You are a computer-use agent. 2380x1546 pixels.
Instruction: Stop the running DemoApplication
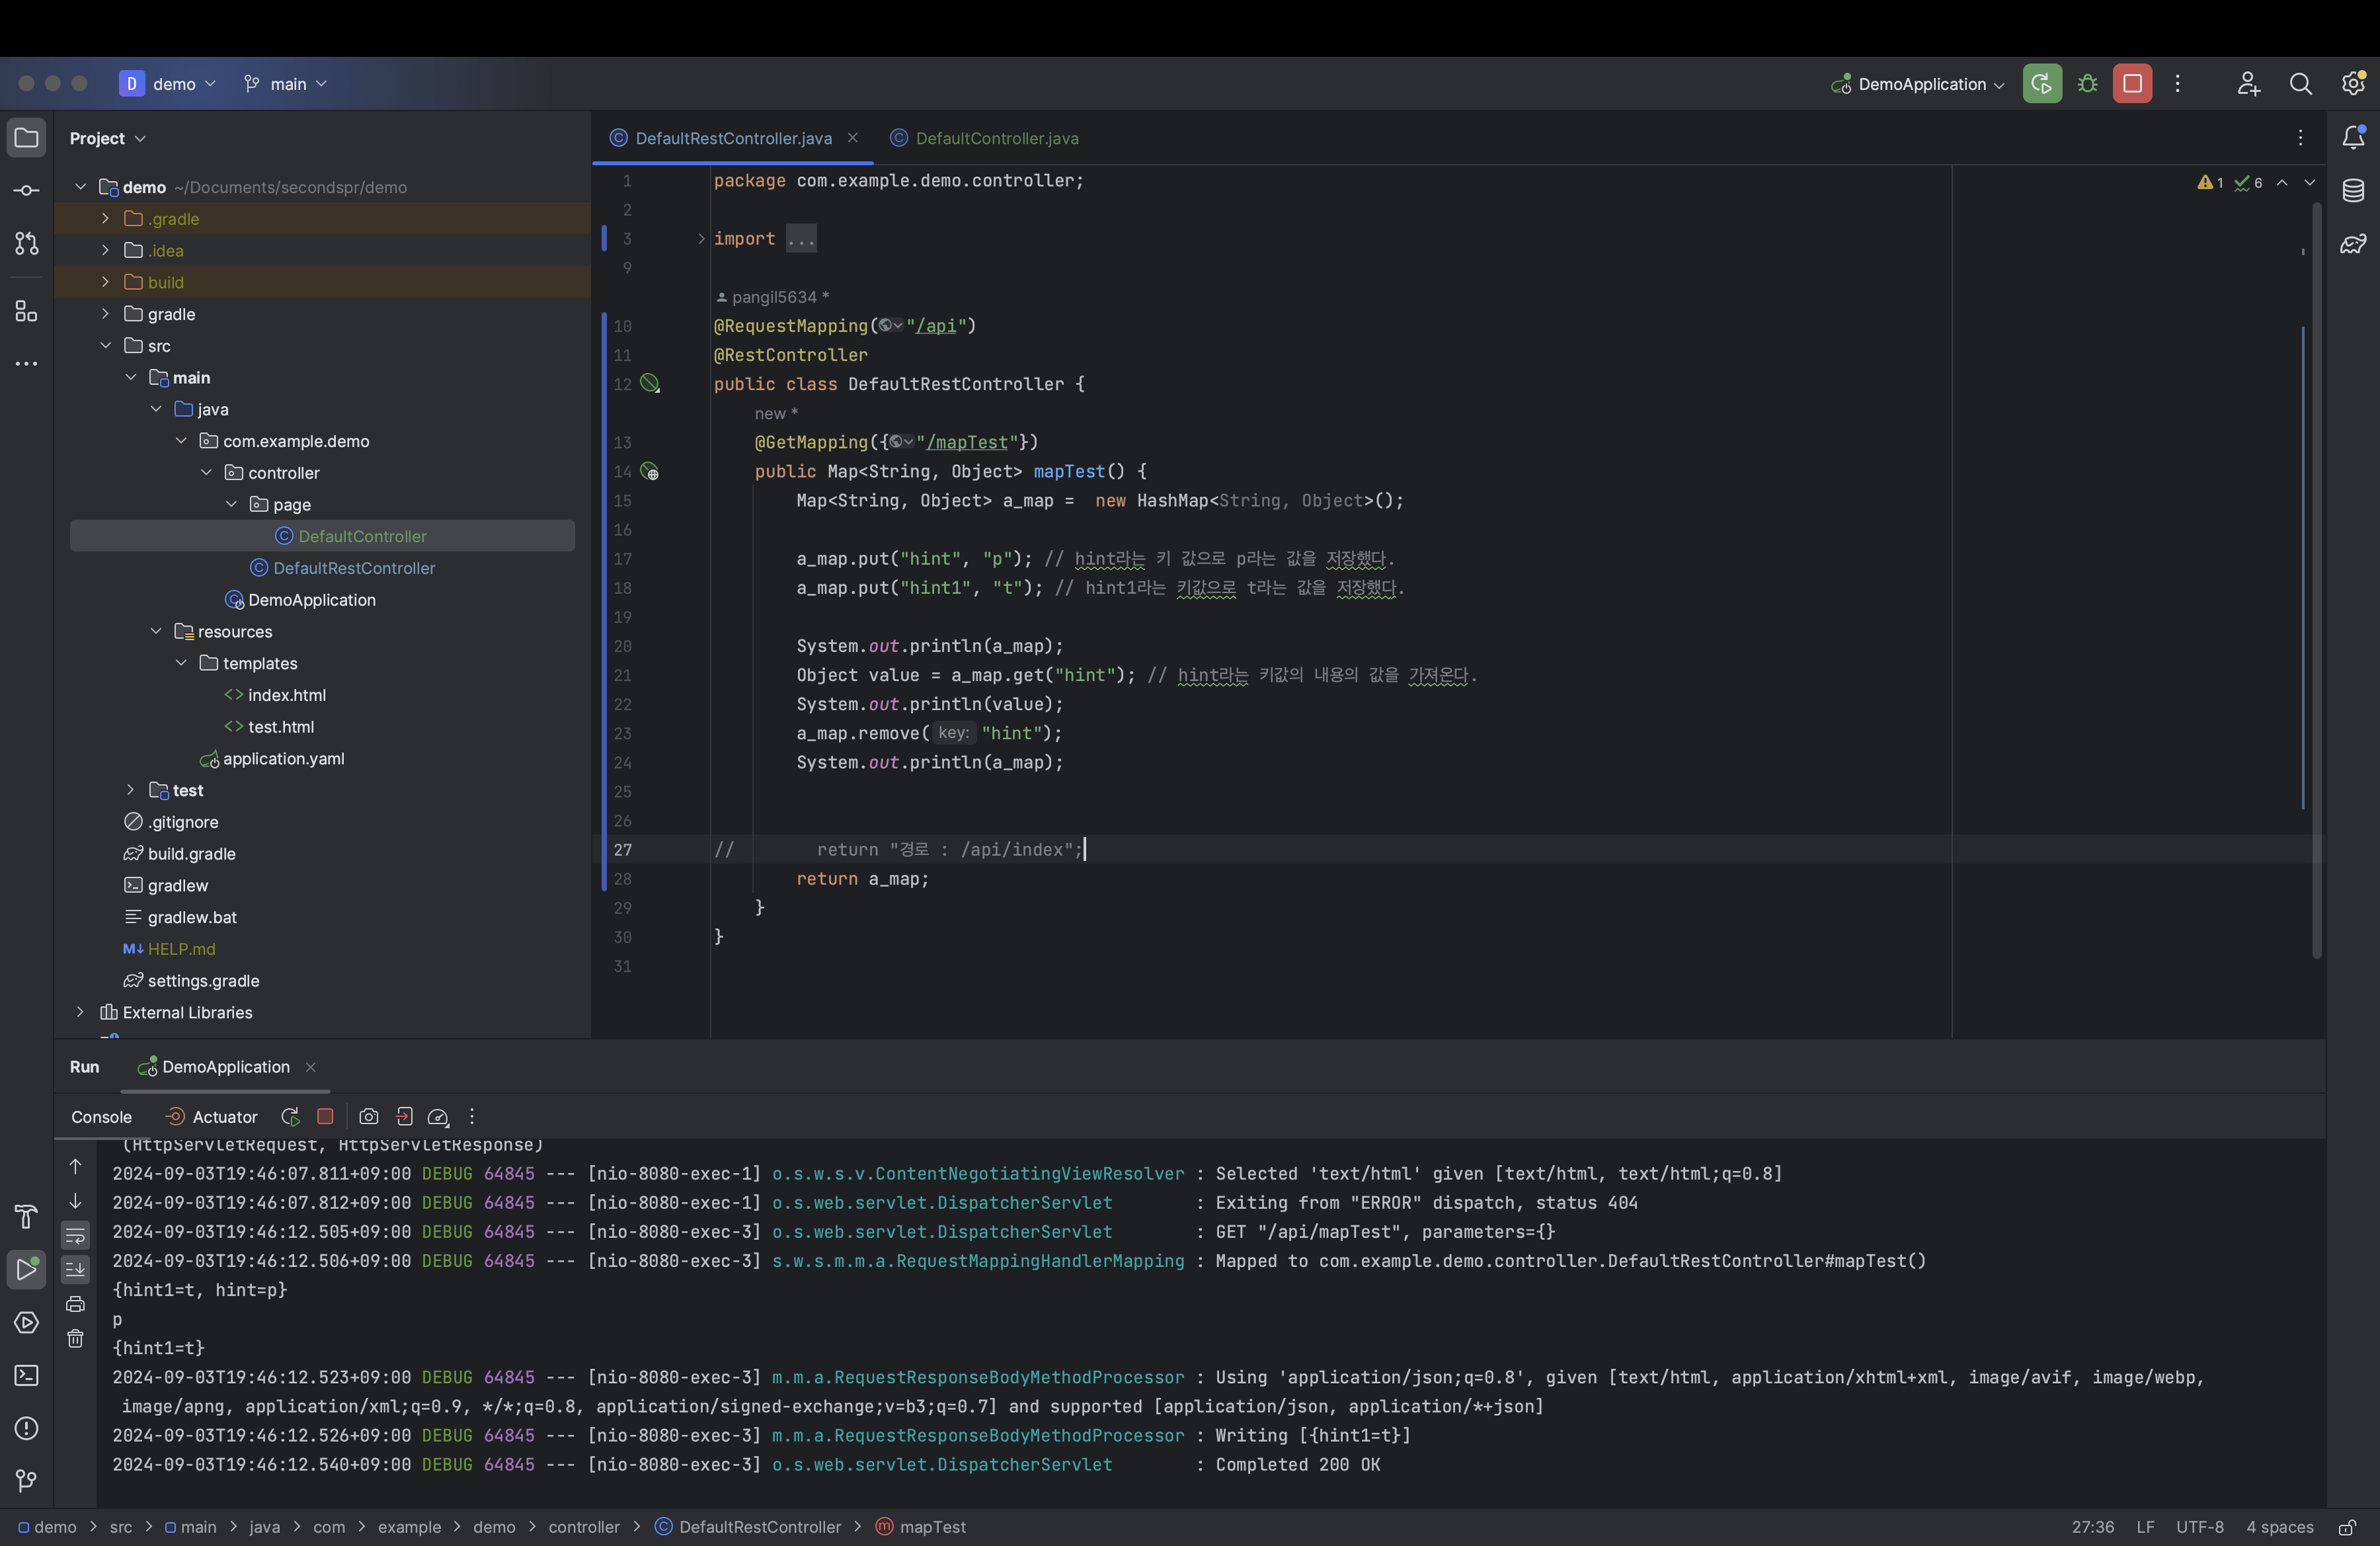(x=2132, y=84)
